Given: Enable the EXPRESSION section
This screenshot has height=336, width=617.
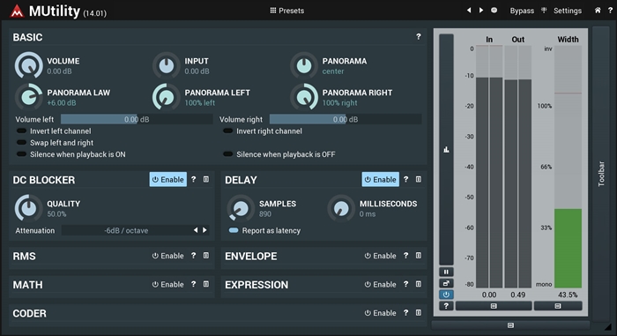Looking at the screenshot, I should pos(381,284).
